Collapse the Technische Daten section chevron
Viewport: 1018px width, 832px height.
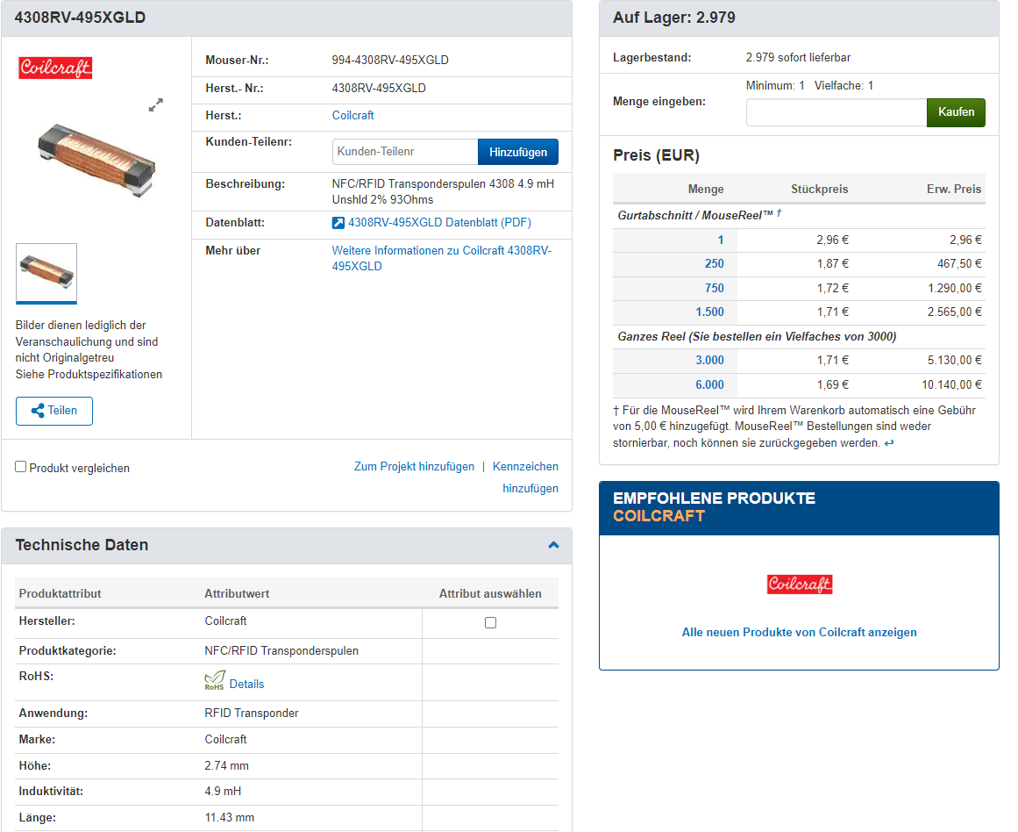554,545
